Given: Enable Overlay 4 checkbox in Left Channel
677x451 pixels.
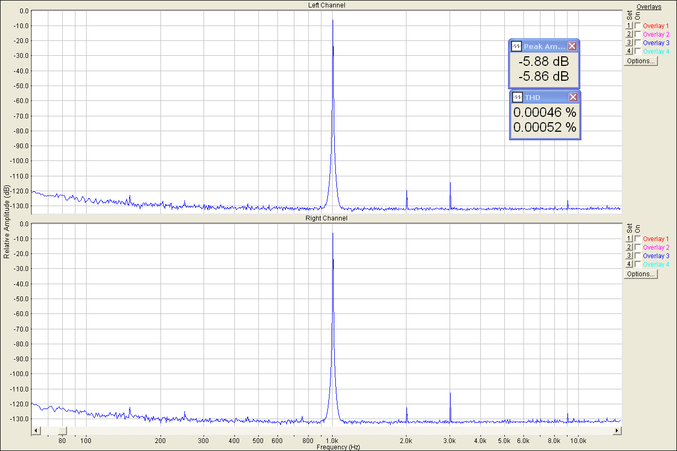Looking at the screenshot, I should [x=638, y=51].
